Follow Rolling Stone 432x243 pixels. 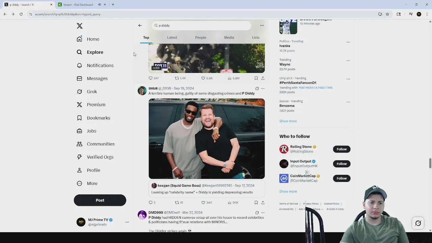(x=342, y=149)
